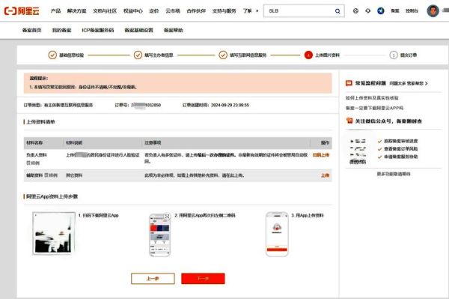The width and height of the screenshot is (449, 299).
Task: Open the 产品 menu
Action: 55,11
